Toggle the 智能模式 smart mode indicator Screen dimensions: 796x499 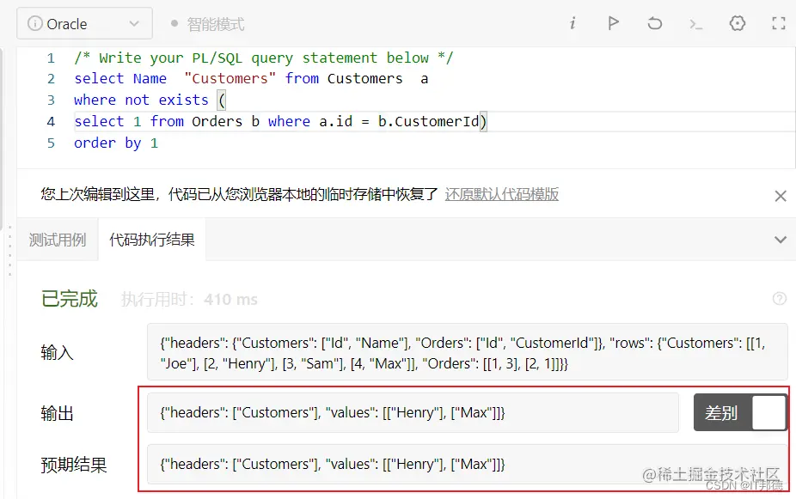(208, 24)
